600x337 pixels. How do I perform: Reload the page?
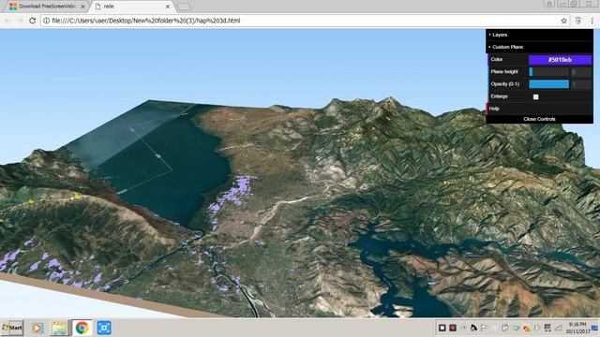coord(33,21)
